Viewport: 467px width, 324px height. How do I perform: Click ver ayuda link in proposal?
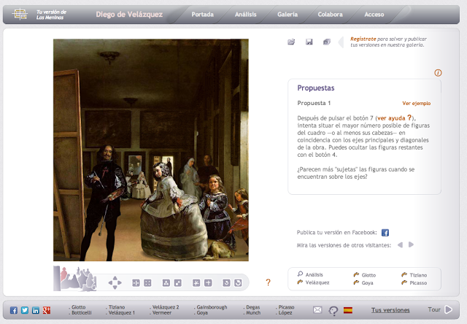pos(394,118)
